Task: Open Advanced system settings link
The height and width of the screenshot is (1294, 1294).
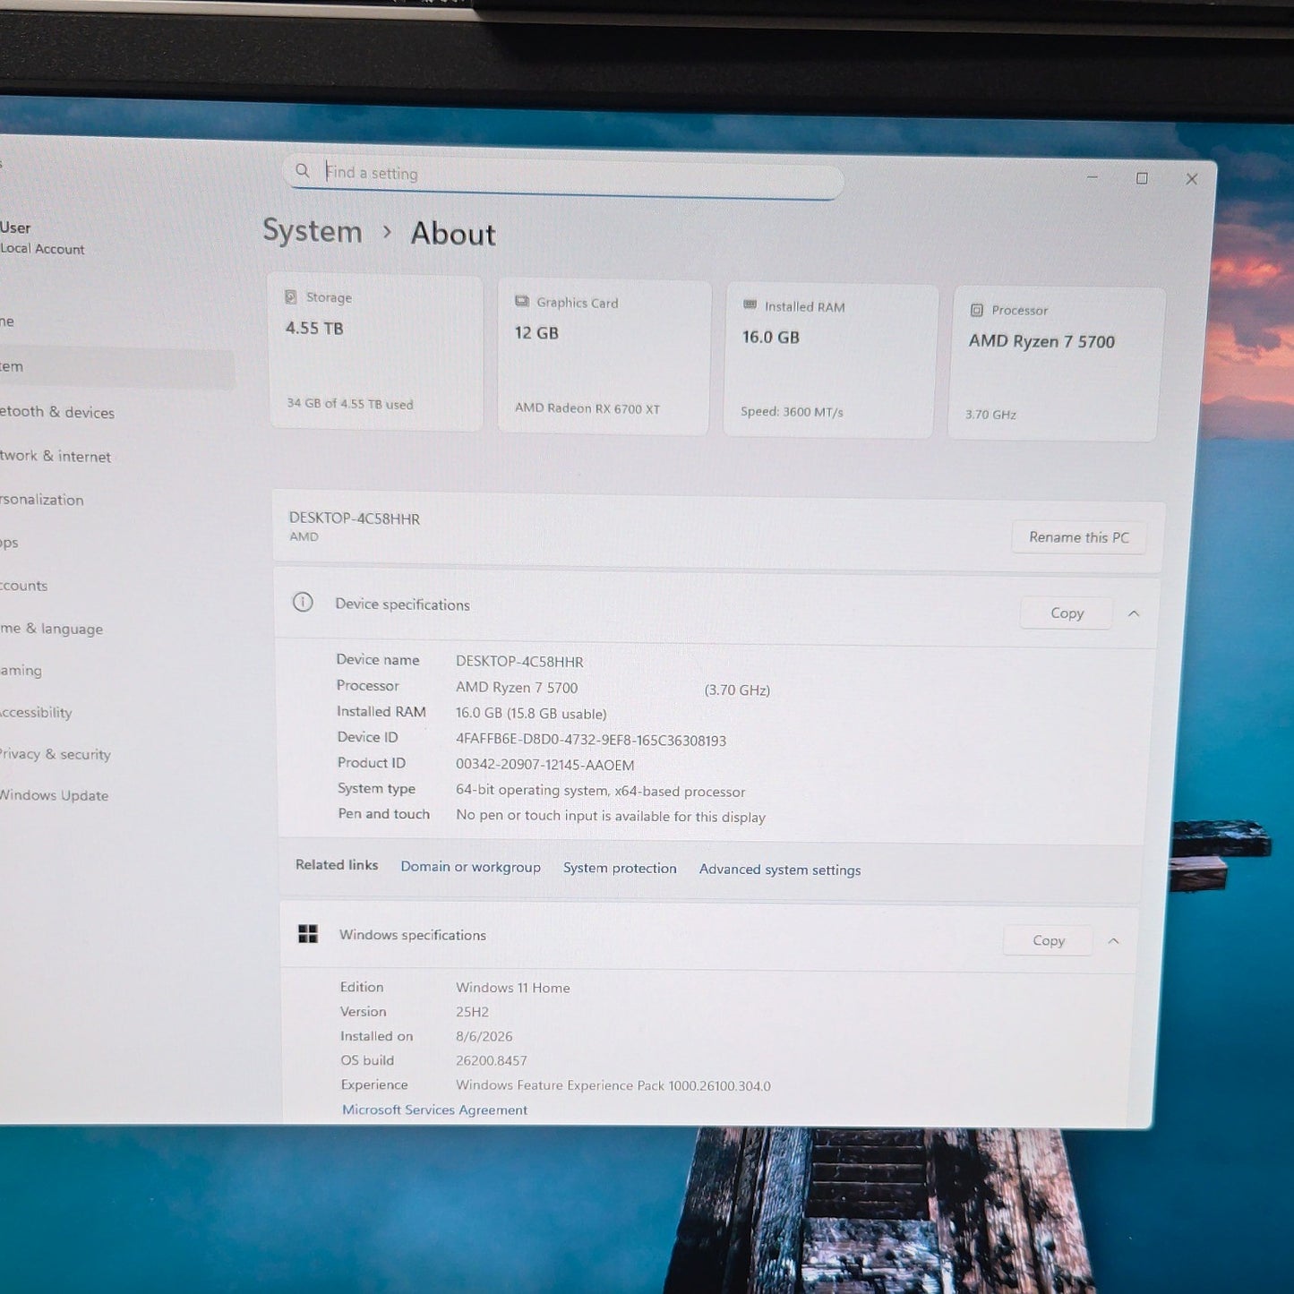Action: point(780,870)
